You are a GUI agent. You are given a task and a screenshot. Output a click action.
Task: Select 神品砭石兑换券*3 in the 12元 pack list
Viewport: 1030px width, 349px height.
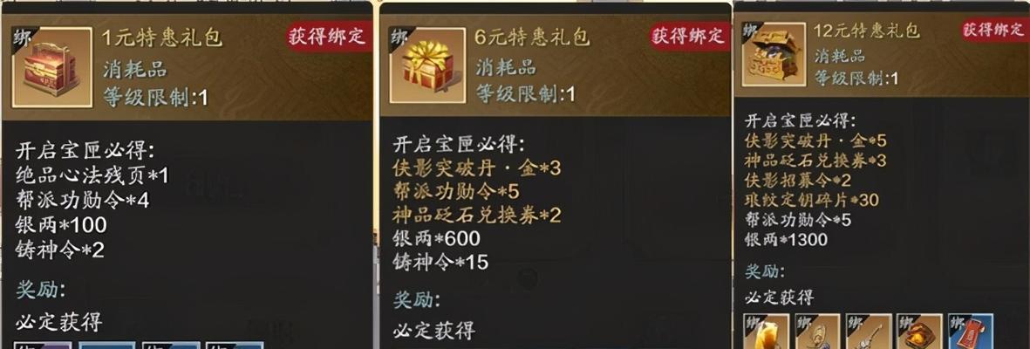click(815, 161)
